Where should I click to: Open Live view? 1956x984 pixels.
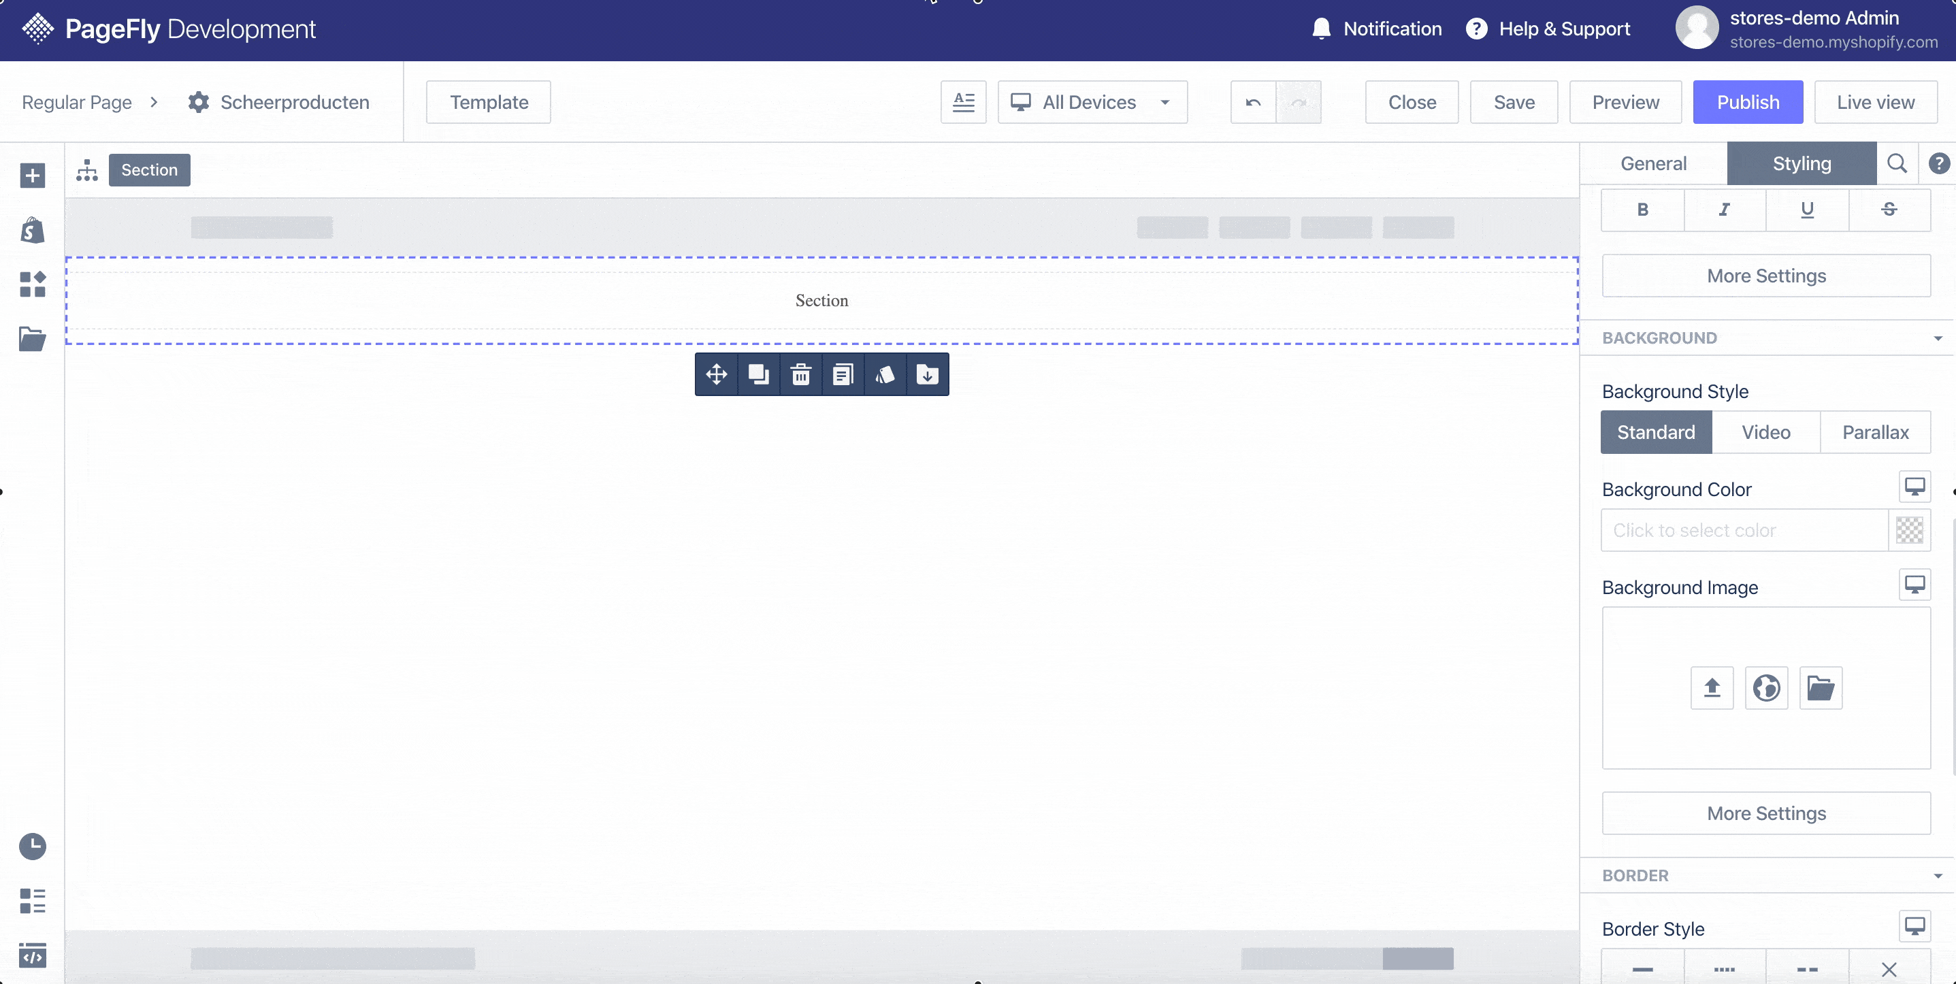pos(1876,102)
